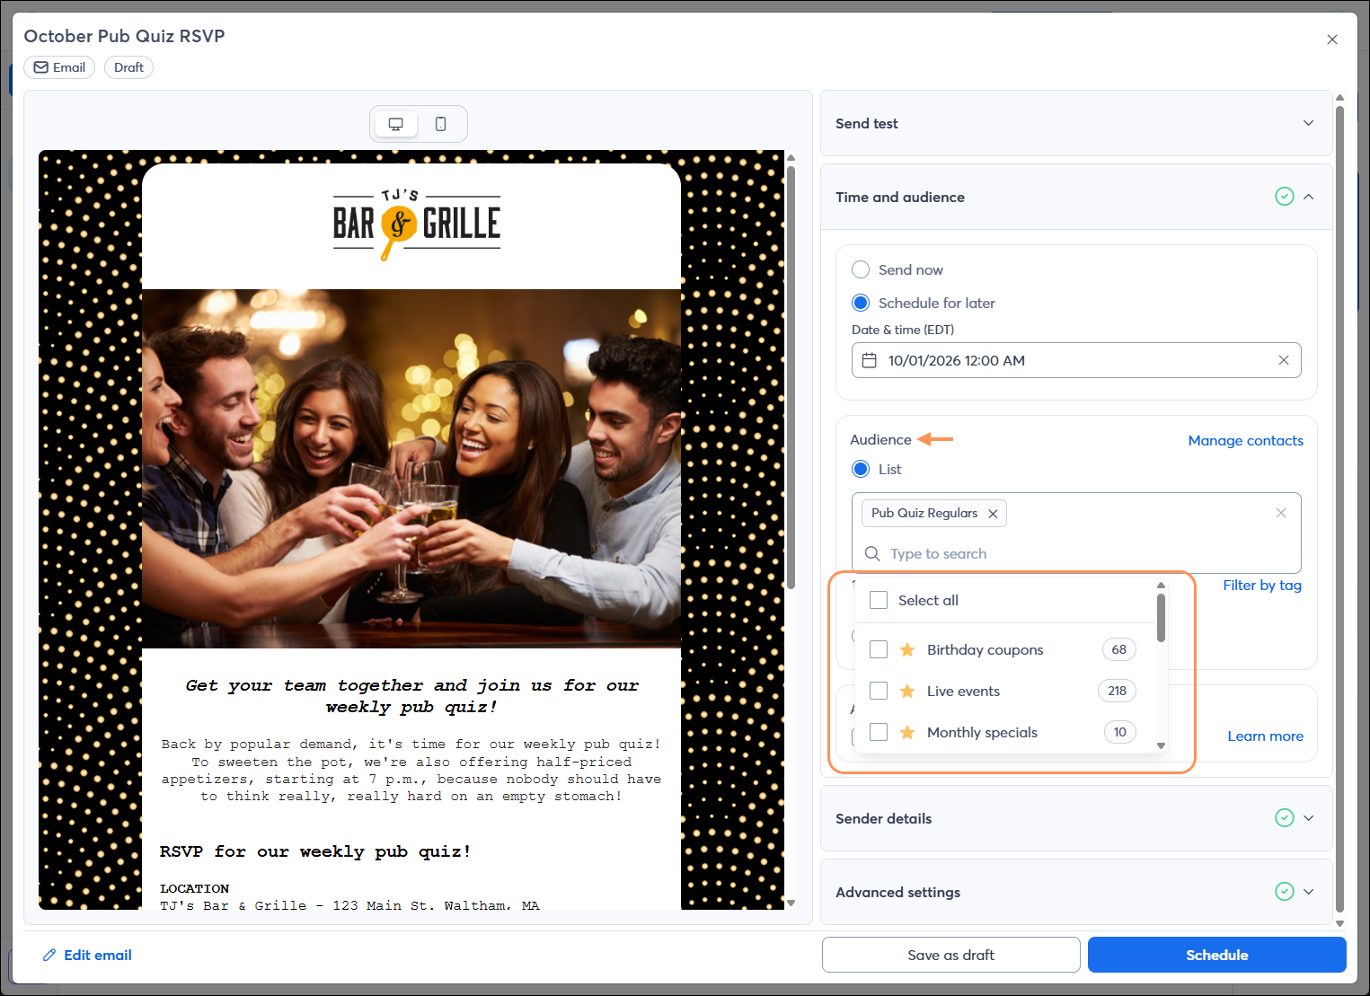Clear the scheduled date using the X icon
The width and height of the screenshot is (1370, 996).
point(1284,359)
